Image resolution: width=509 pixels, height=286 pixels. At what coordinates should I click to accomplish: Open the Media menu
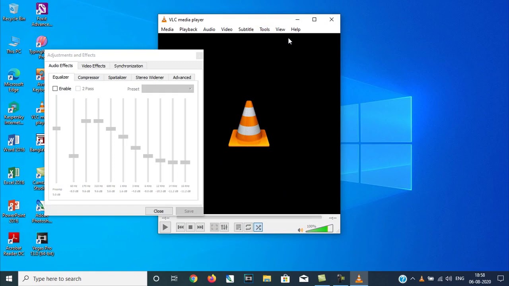point(167,29)
